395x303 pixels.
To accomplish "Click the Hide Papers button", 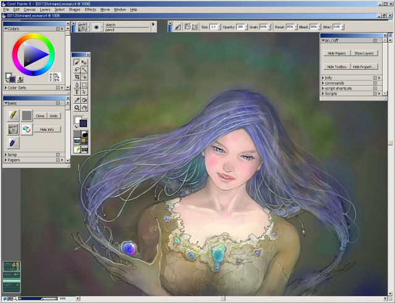I will 337,53.
